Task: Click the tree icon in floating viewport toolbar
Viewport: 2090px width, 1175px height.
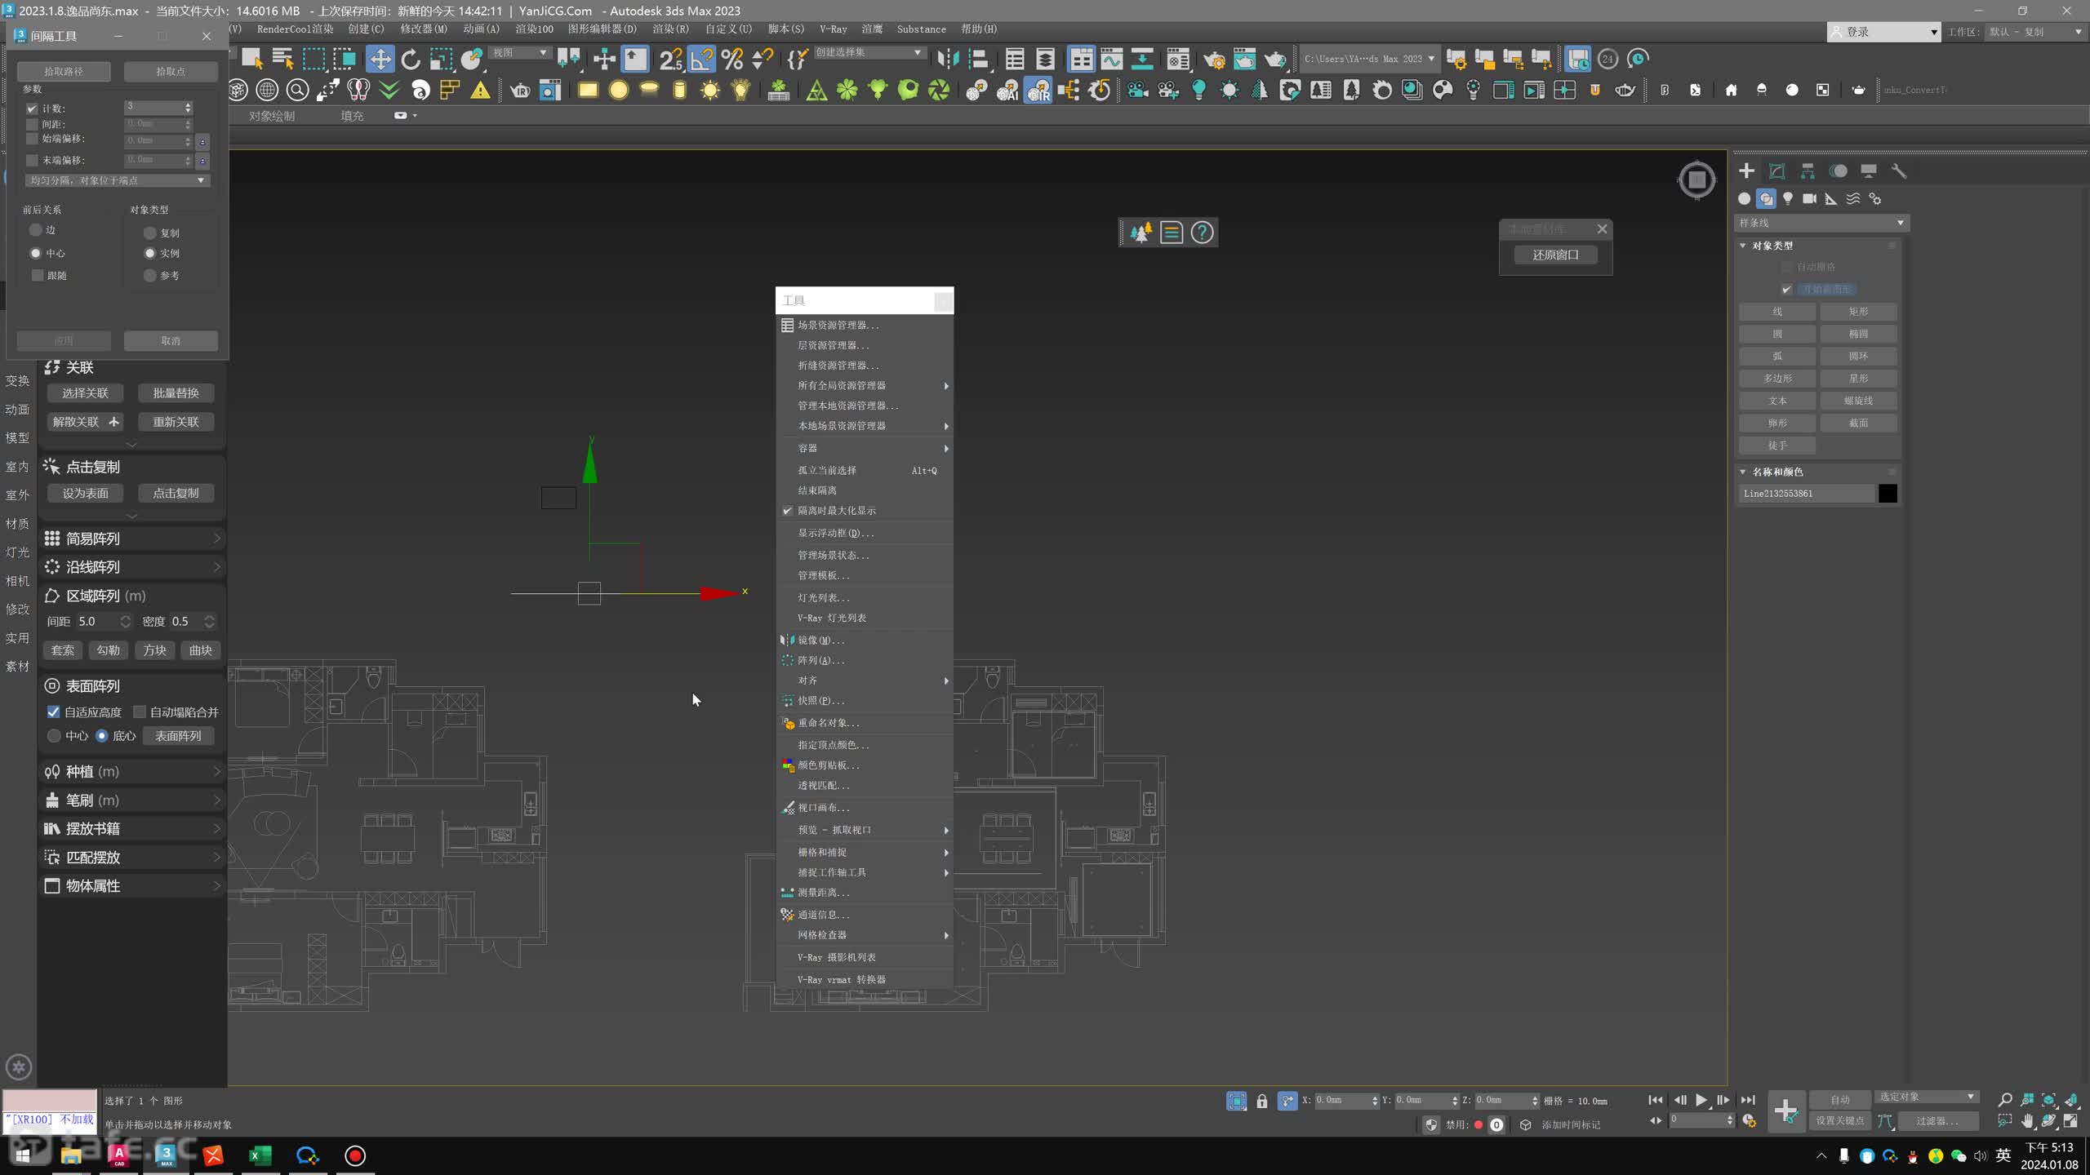Action: coord(1141,233)
